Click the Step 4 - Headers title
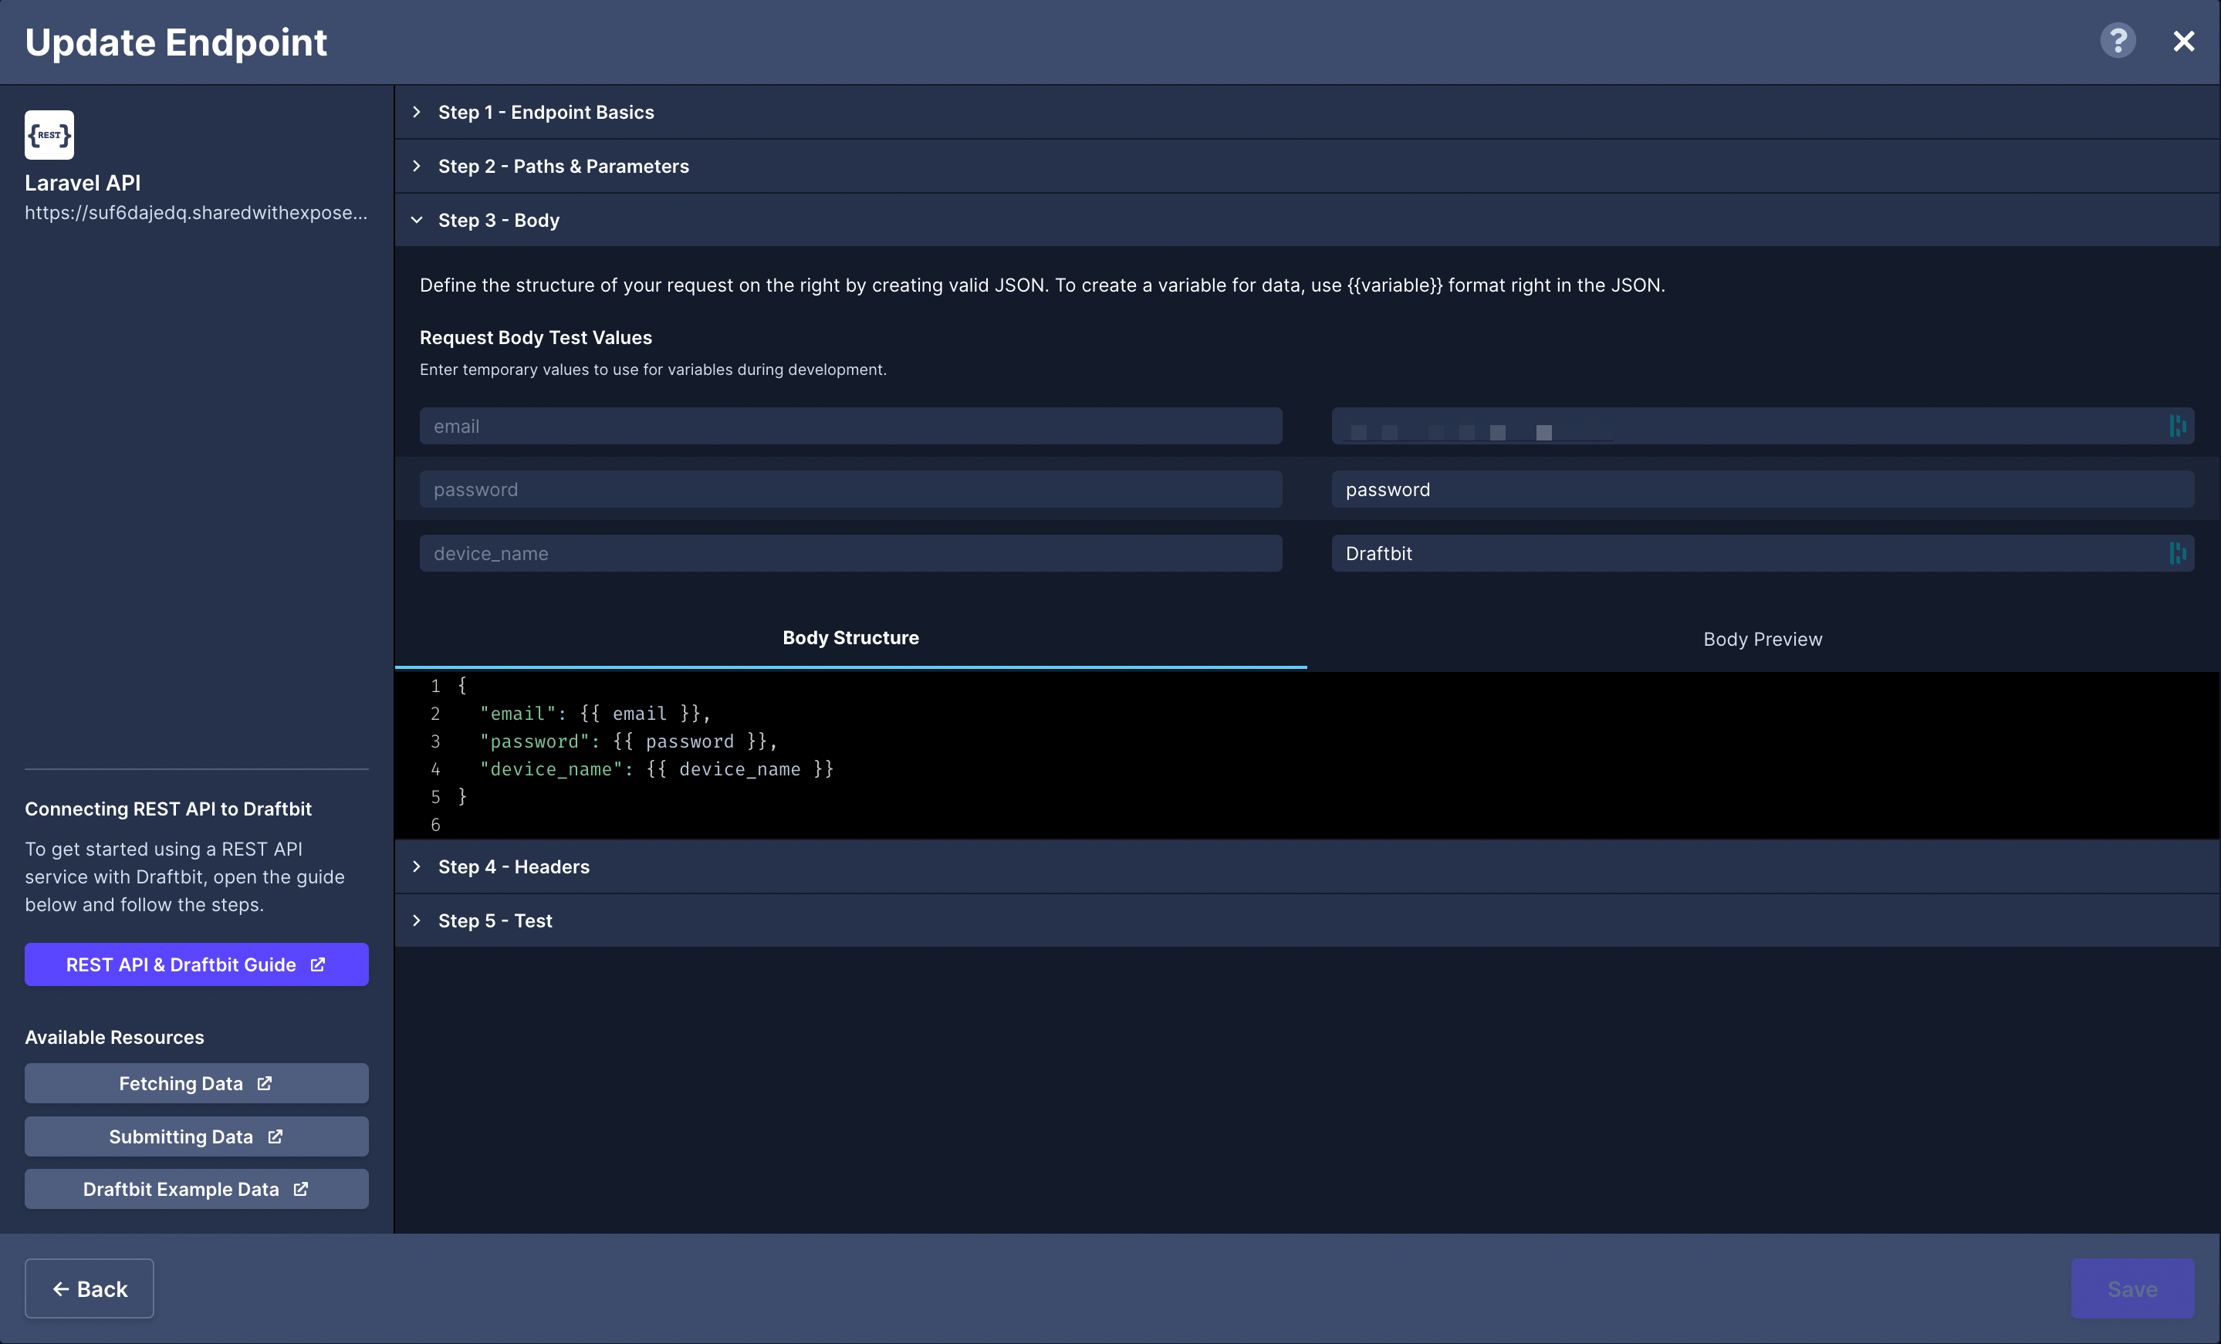The width and height of the screenshot is (2221, 1344). 514,866
